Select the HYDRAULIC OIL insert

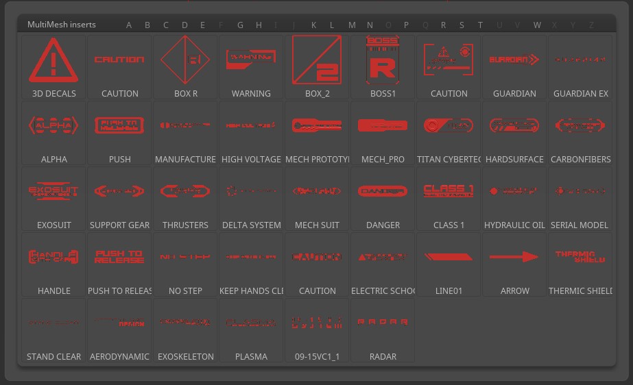514,199
